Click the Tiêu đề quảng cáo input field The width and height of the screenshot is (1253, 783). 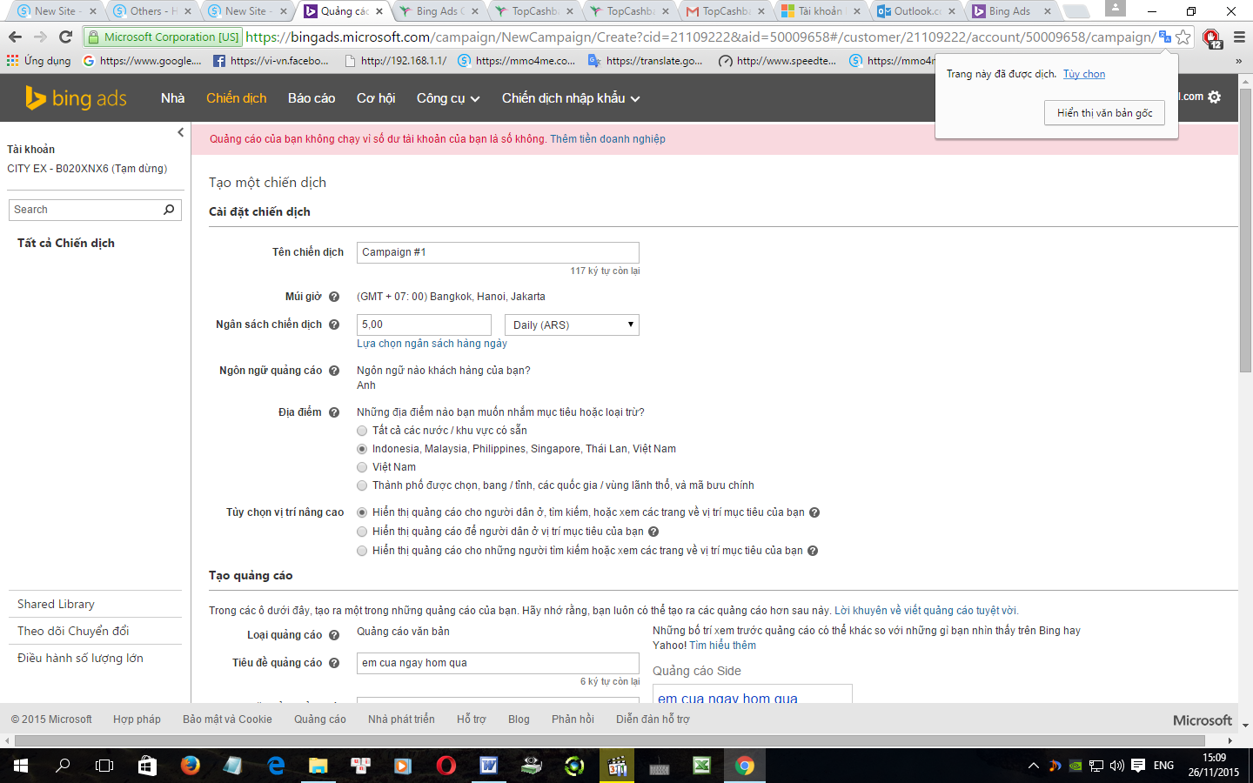point(498,663)
